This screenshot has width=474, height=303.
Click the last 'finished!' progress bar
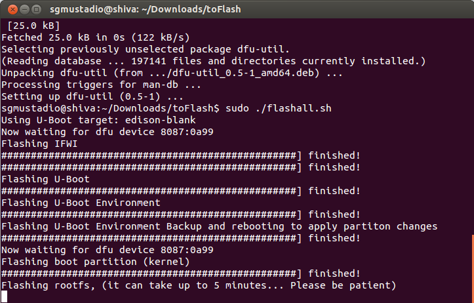coord(181,273)
